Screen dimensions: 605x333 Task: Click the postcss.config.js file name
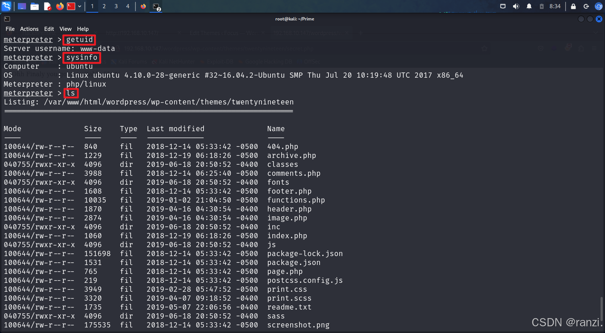[x=305, y=281]
